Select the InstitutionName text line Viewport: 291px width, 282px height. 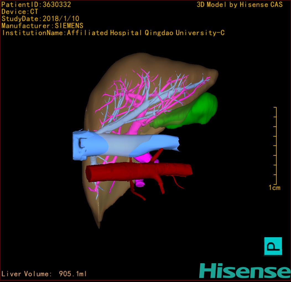[113, 33]
